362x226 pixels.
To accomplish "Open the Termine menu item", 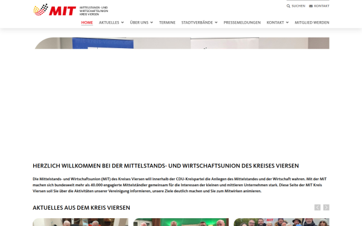I will pyautogui.click(x=167, y=22).
